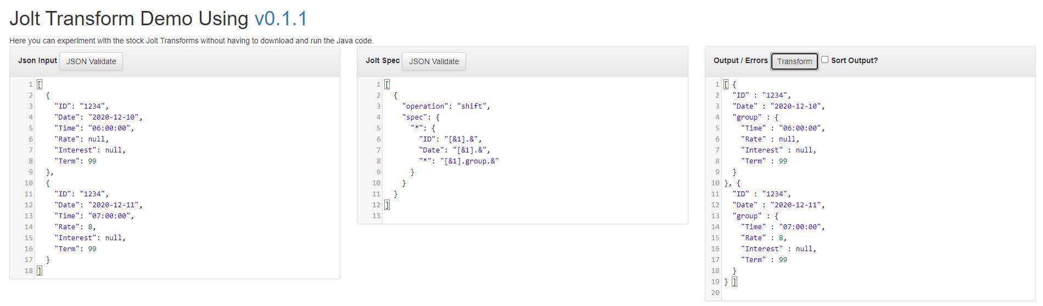Click second "group" : { line in Output
This screenshot has width=1043, height=306.
[x=755, y=216]
